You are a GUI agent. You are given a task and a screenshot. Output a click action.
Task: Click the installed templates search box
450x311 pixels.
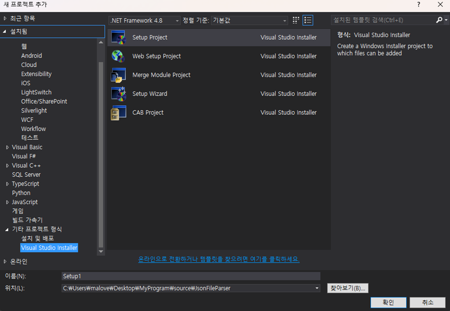coord(383,20)
